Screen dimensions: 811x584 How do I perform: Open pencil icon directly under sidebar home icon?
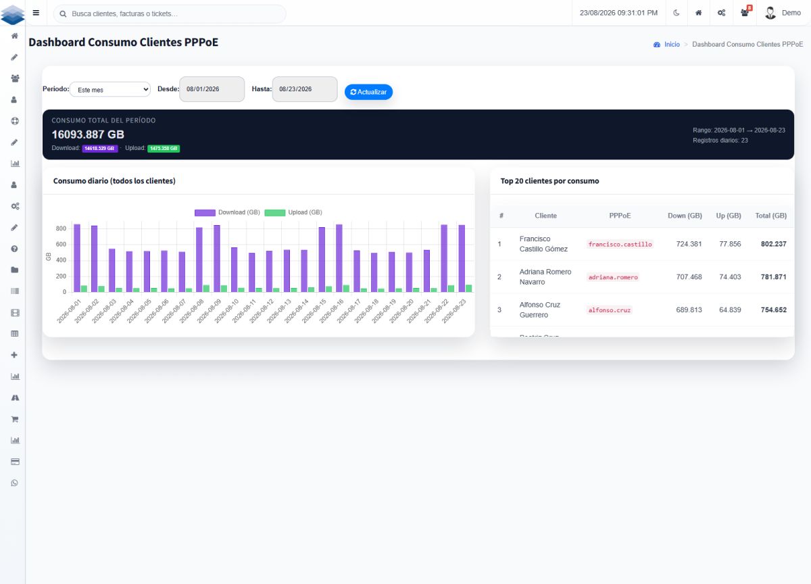pyautogui.click(x=15, y=57)
